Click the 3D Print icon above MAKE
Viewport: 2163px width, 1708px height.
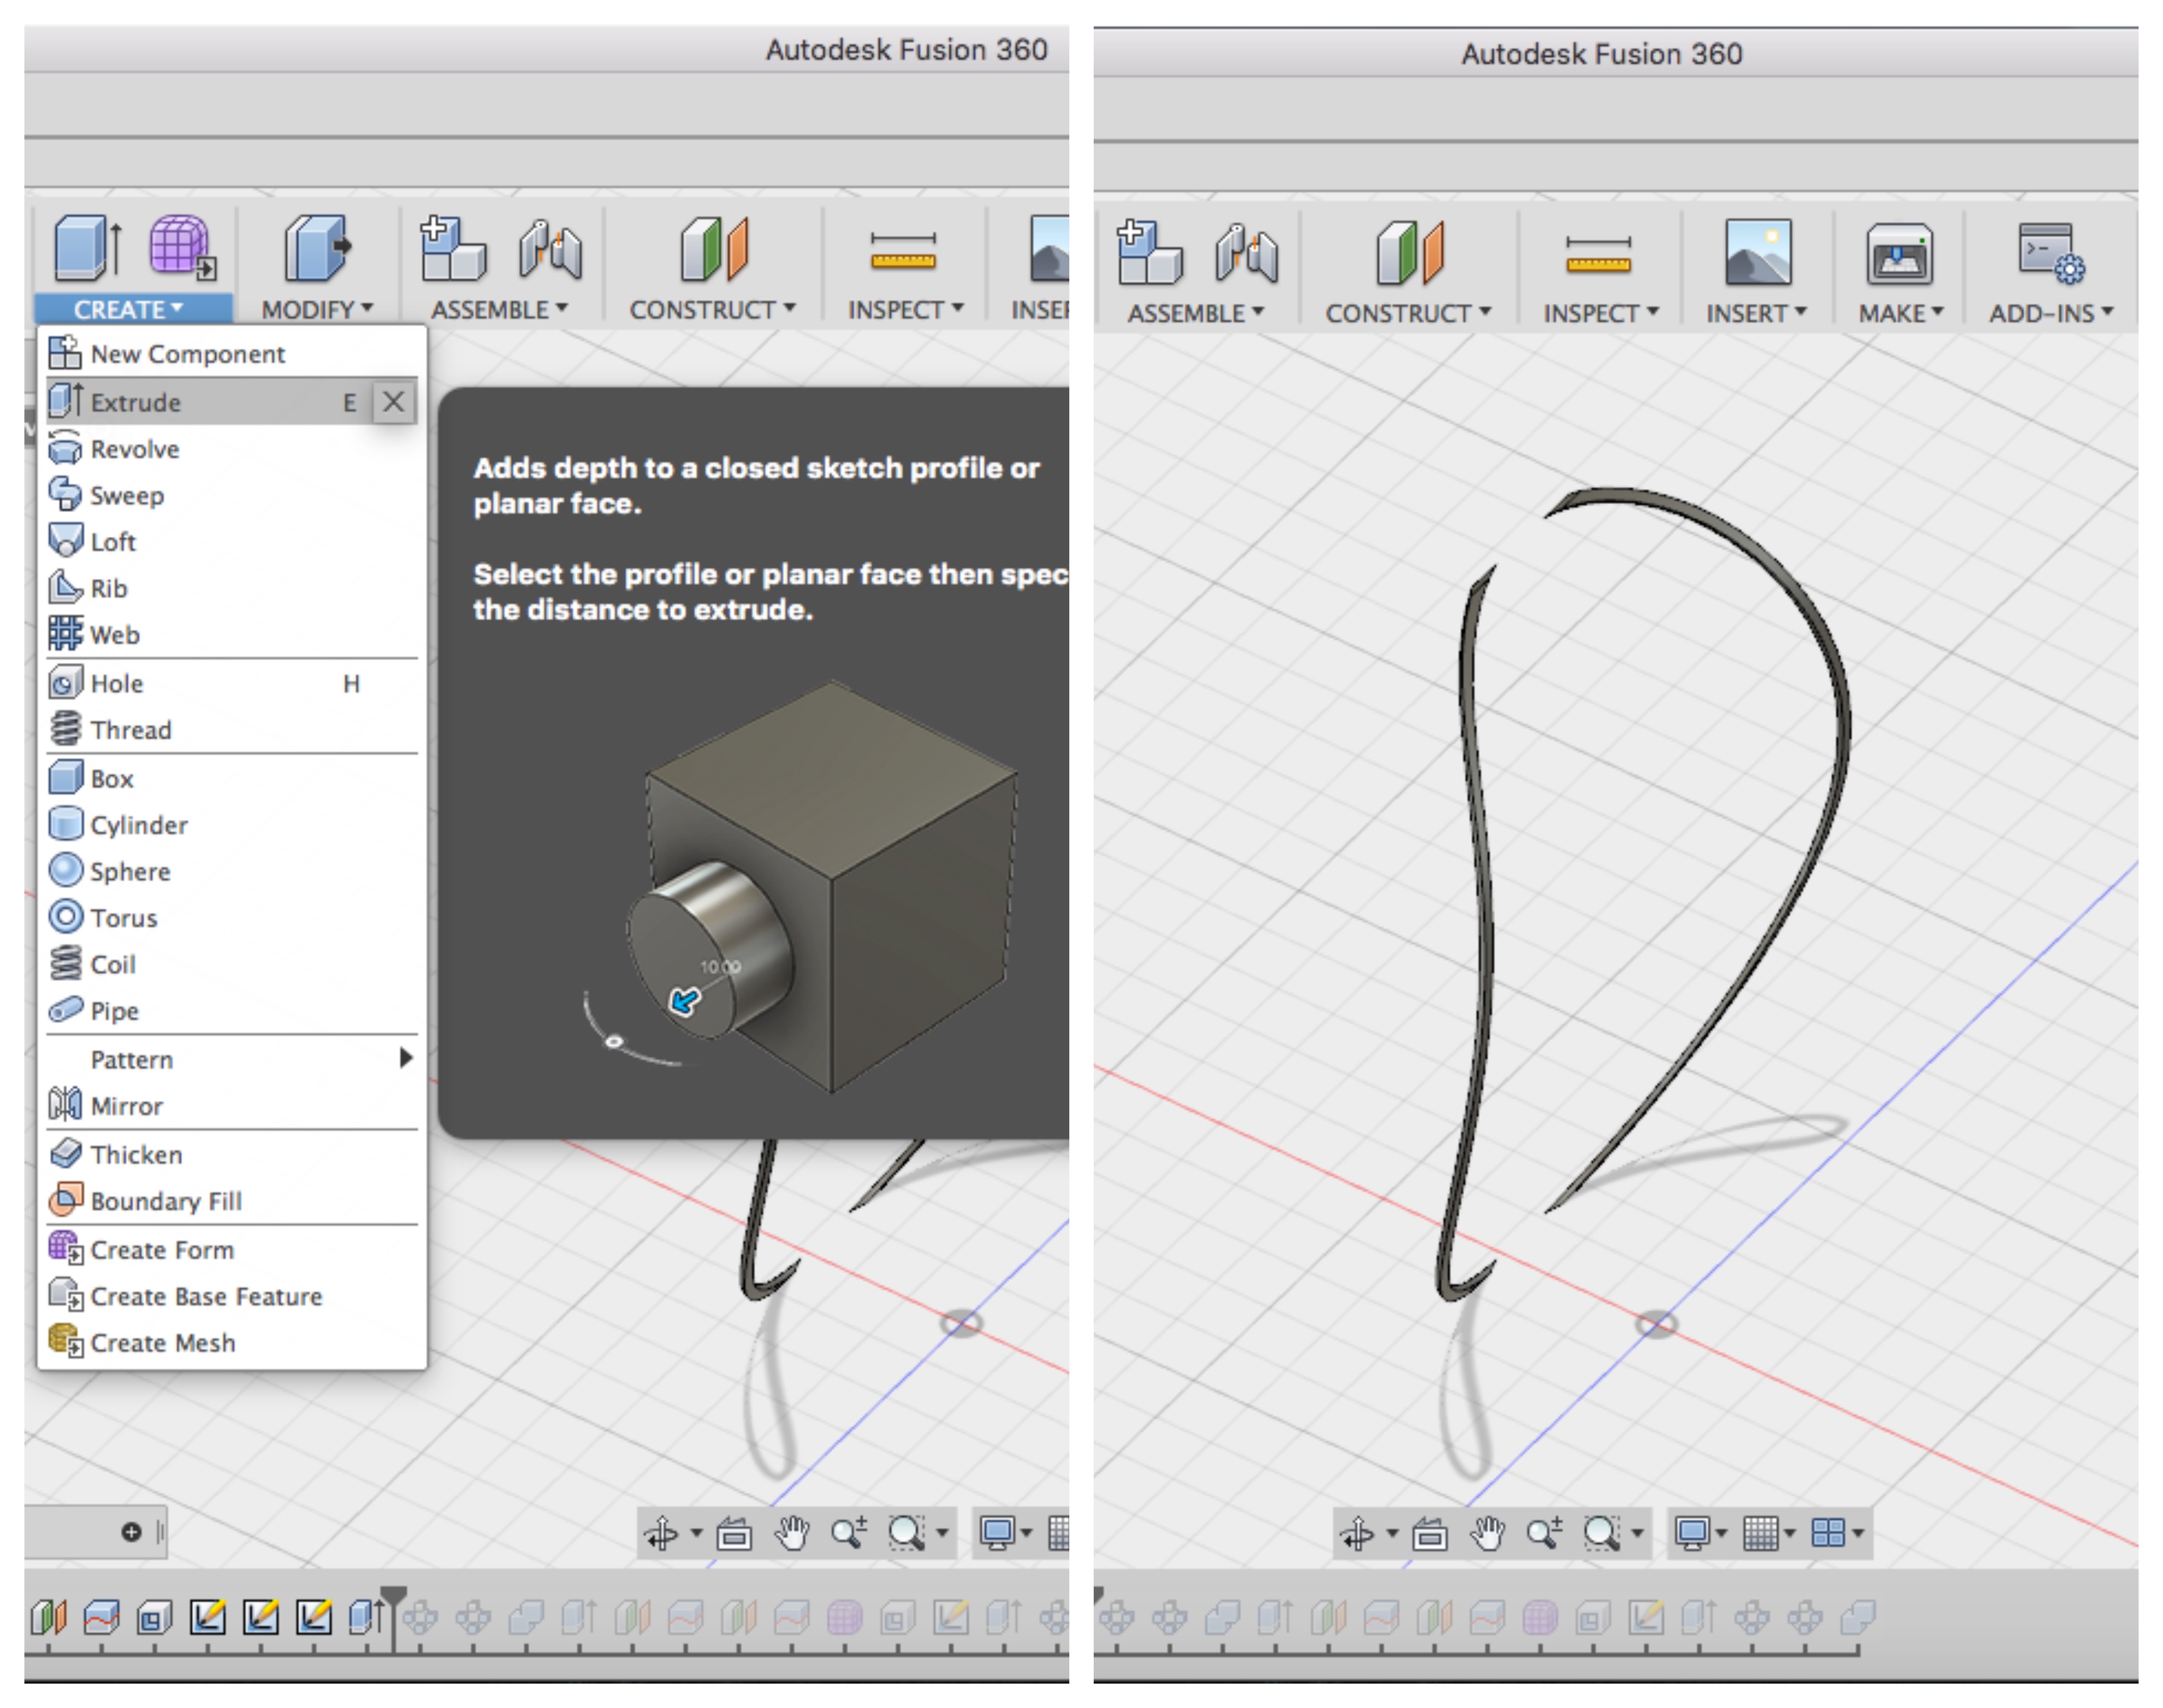pyautogui.click(x=1899, y=254)
